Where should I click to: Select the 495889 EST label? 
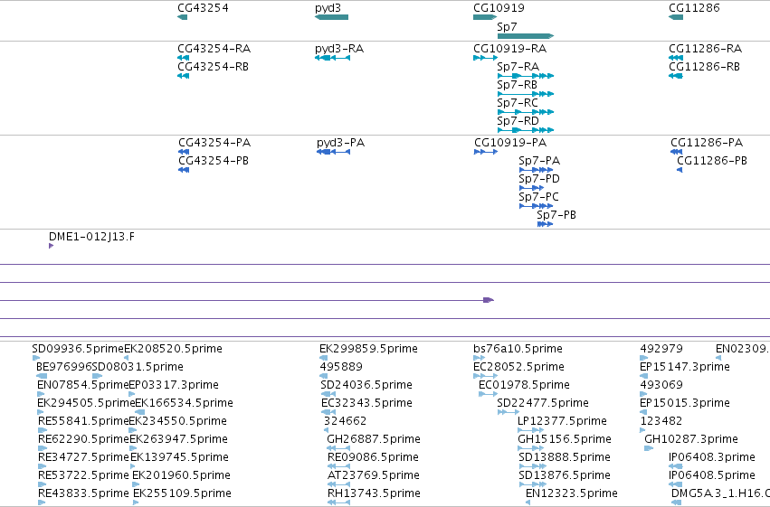tap(341, 367)
